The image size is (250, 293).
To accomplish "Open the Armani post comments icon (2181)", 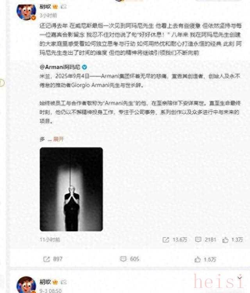I will 198,240.
